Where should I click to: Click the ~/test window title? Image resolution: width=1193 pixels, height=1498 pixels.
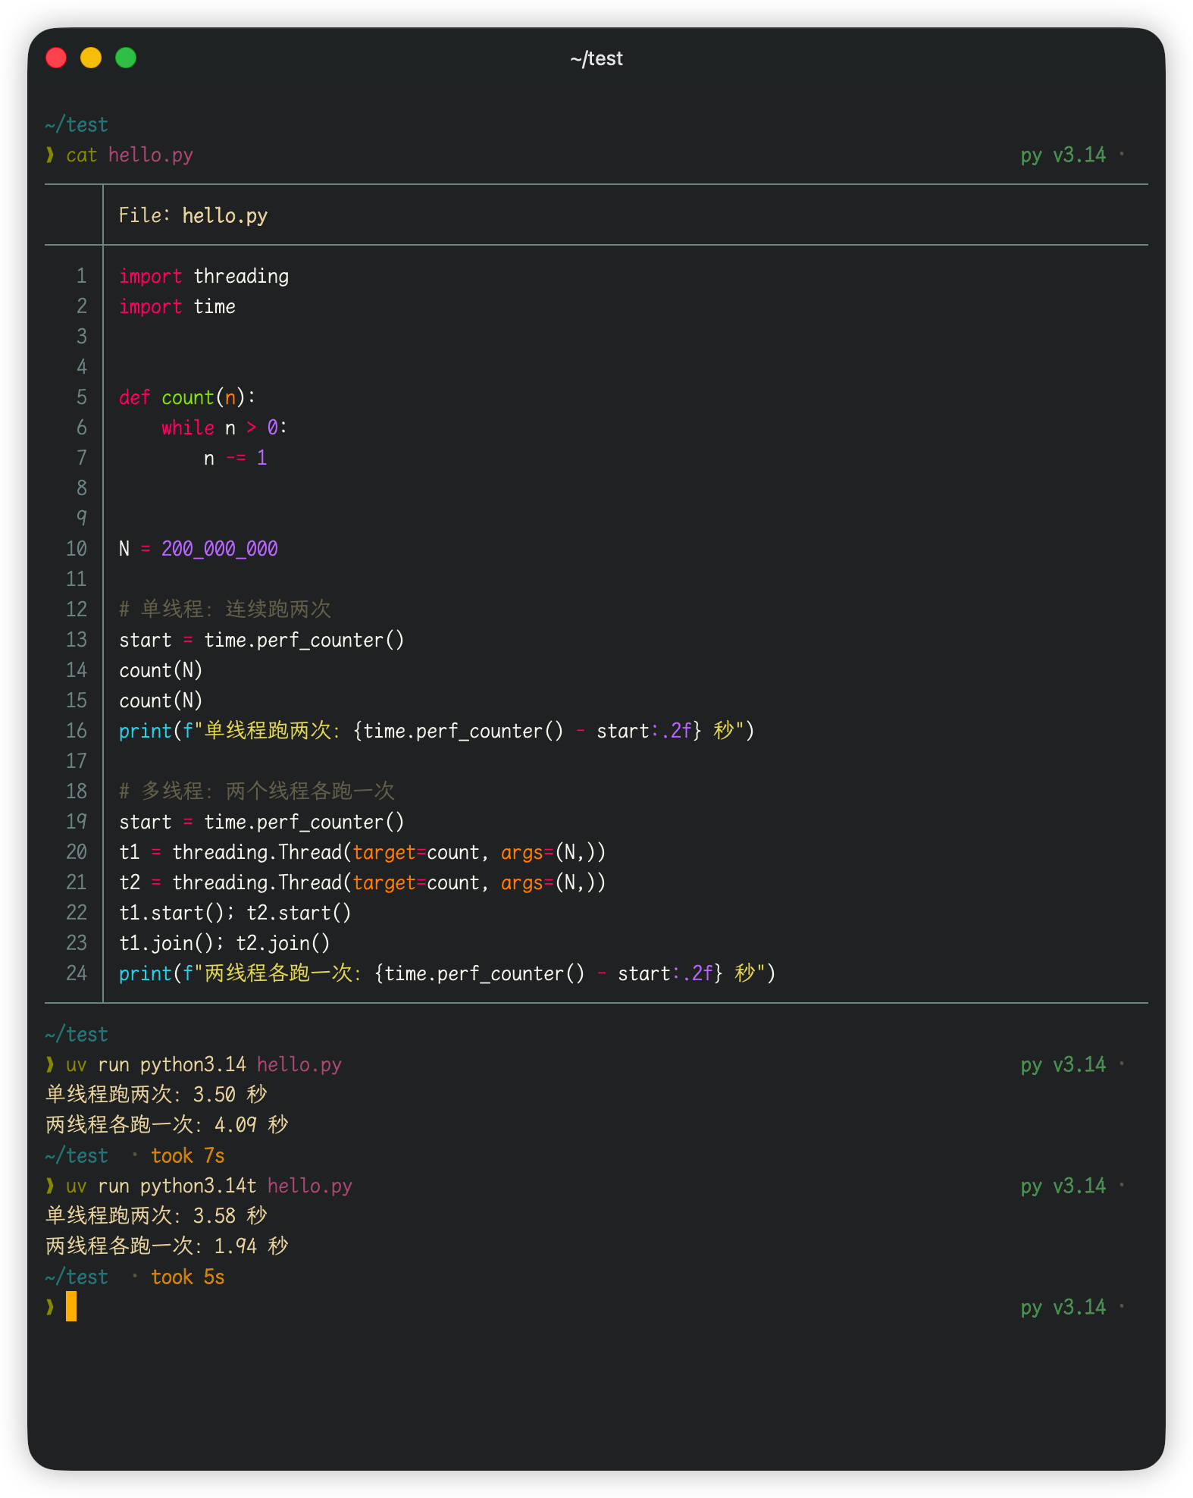596,58
